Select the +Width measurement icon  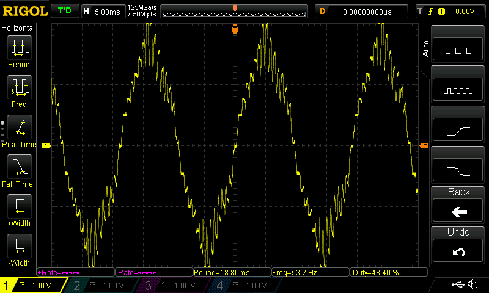point(20,206)
